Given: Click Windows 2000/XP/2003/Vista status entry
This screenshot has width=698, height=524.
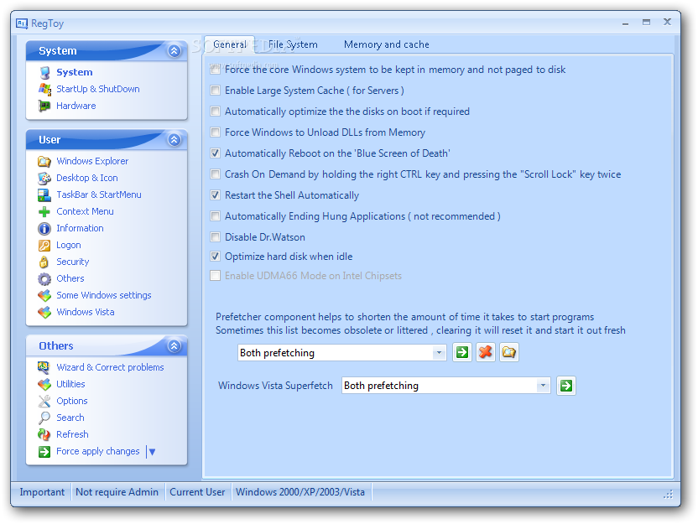Looking at the screenshot, I should (x=300, y=492).
